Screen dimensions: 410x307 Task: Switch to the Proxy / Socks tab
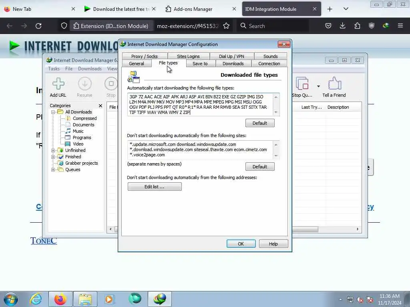[x=144, y=56]
